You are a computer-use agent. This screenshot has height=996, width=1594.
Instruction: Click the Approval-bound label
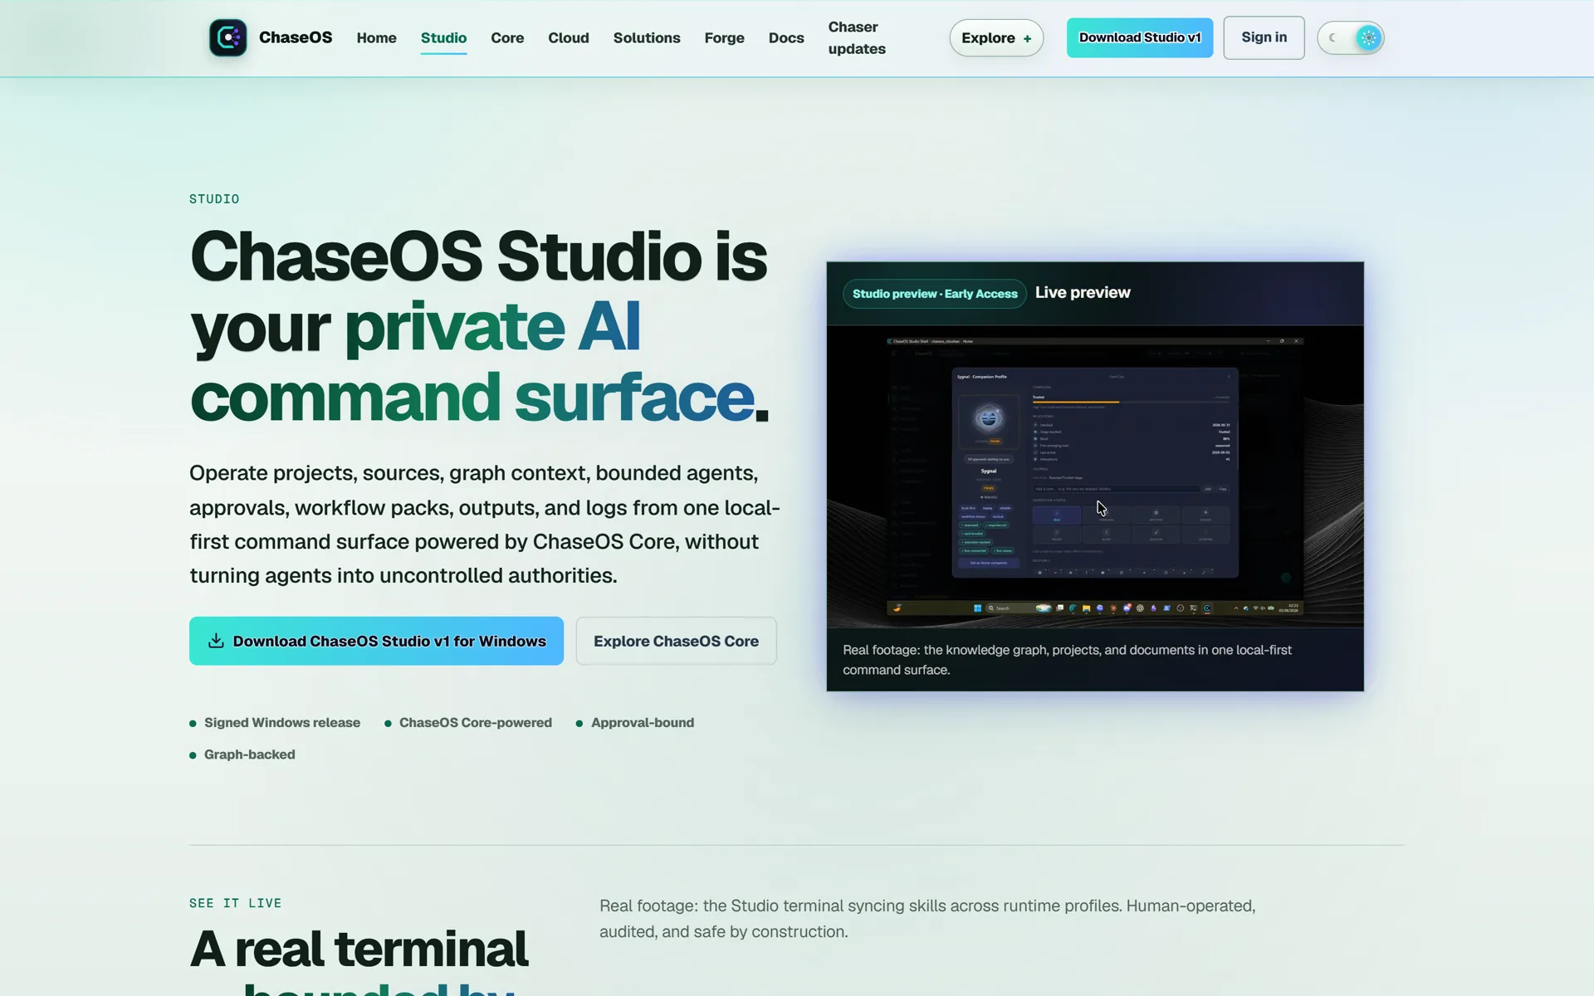coord(643,723)
